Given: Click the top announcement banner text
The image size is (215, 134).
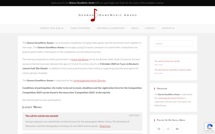Looking at the screenshot, I should click(107, 3).
